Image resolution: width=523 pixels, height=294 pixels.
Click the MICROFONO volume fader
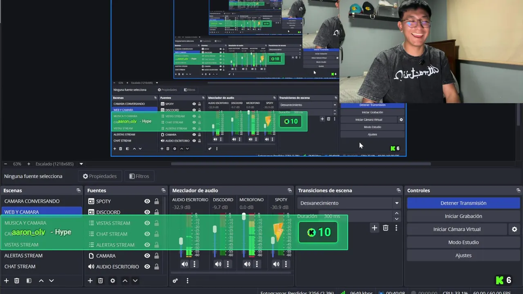coord(244,216)
